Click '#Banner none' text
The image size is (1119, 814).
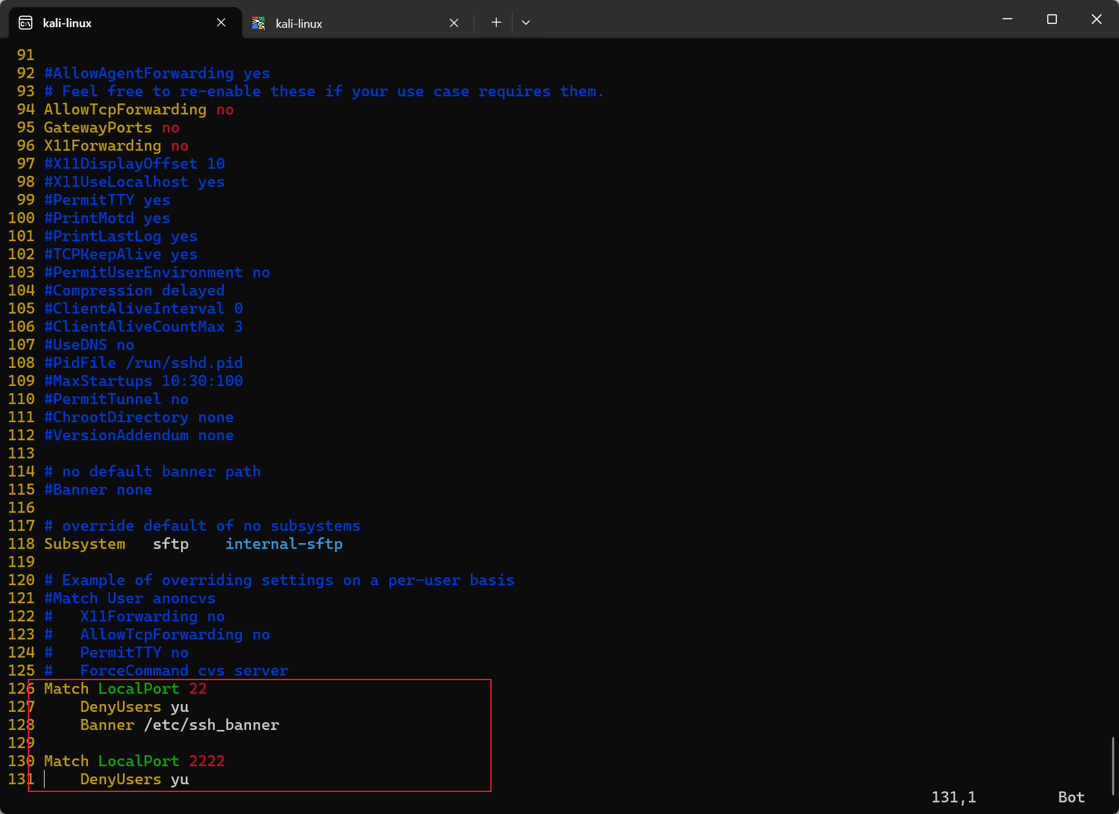pos(98,490)
